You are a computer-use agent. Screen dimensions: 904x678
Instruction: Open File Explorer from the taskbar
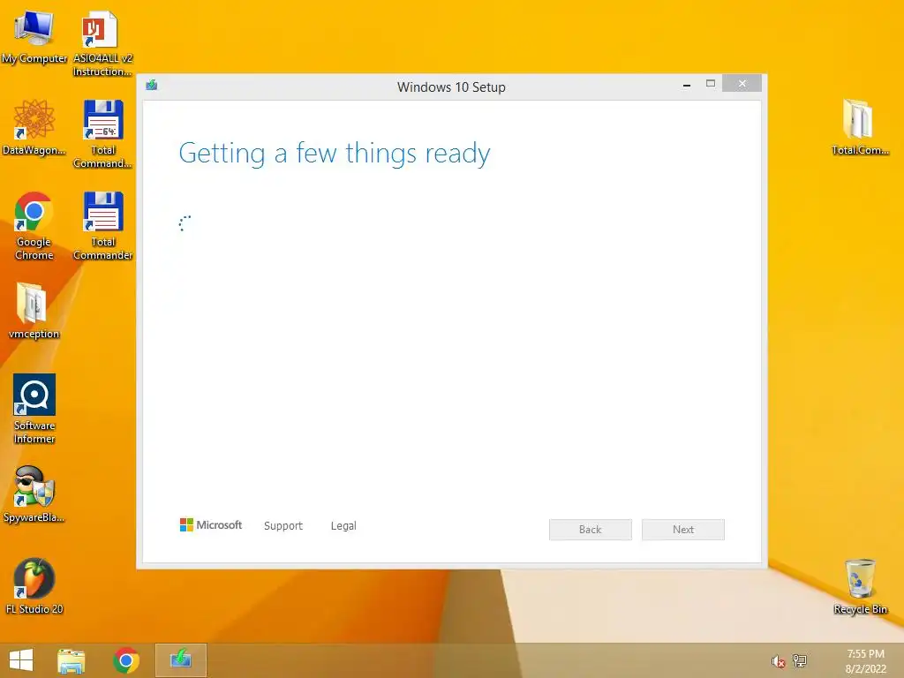(71, 660)
